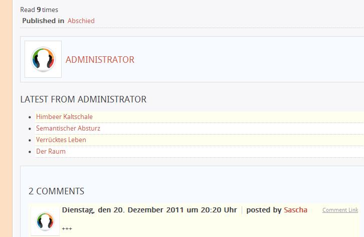The width and height of the screenshot is (364, 237).
Task: Open the Himbeer Kaltschale article
Action: point(64,116)
